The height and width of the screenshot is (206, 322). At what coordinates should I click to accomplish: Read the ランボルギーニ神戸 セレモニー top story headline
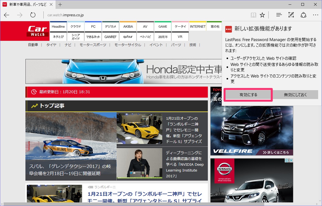184,130
